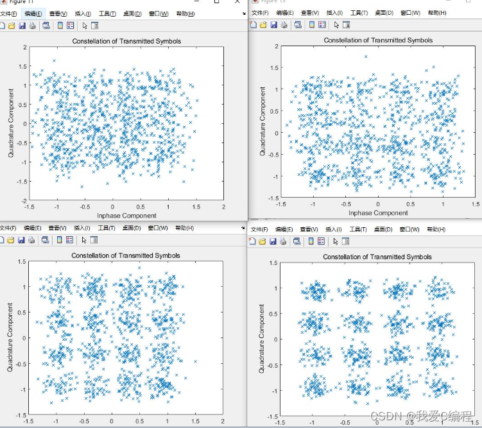Insert colorbar in upper-left figure

60,26
